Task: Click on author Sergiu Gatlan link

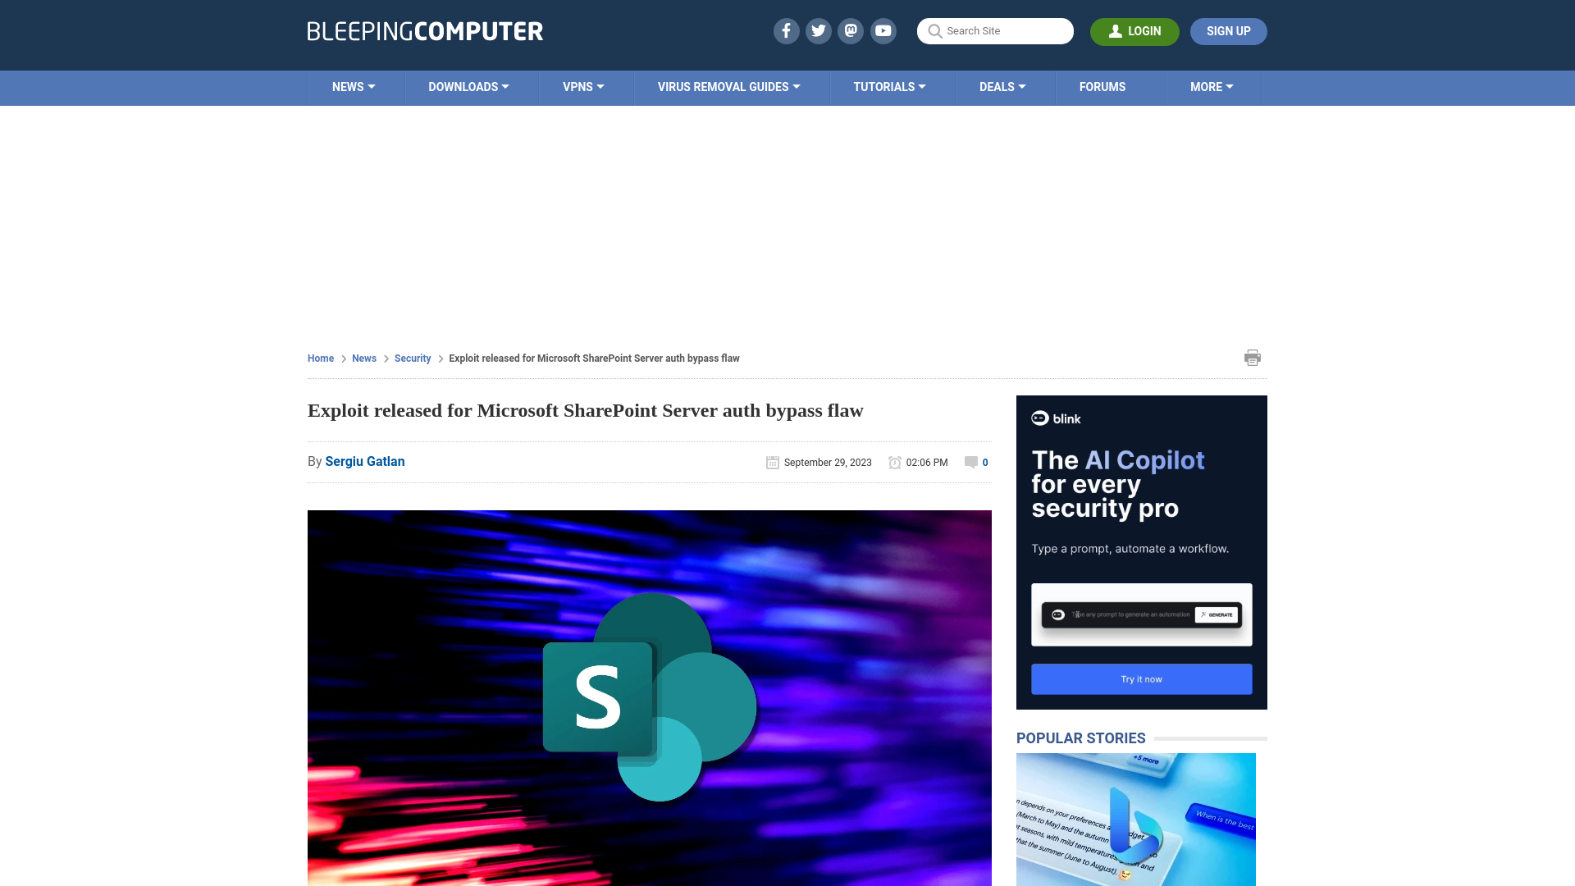Action: [x=364, y=461]
